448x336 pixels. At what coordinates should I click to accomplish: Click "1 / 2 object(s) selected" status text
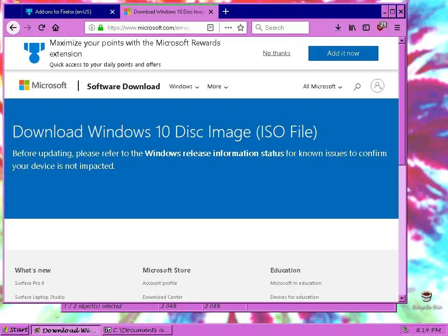pos(93,306)
